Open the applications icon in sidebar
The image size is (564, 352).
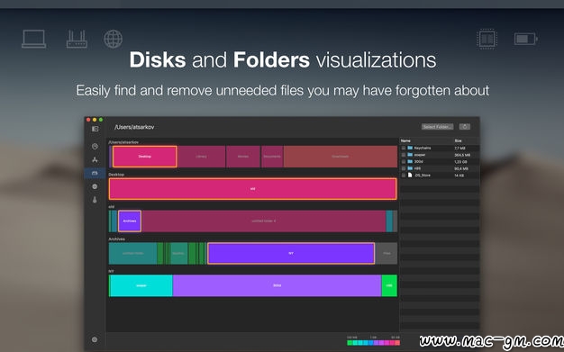(x=95, y=159)
